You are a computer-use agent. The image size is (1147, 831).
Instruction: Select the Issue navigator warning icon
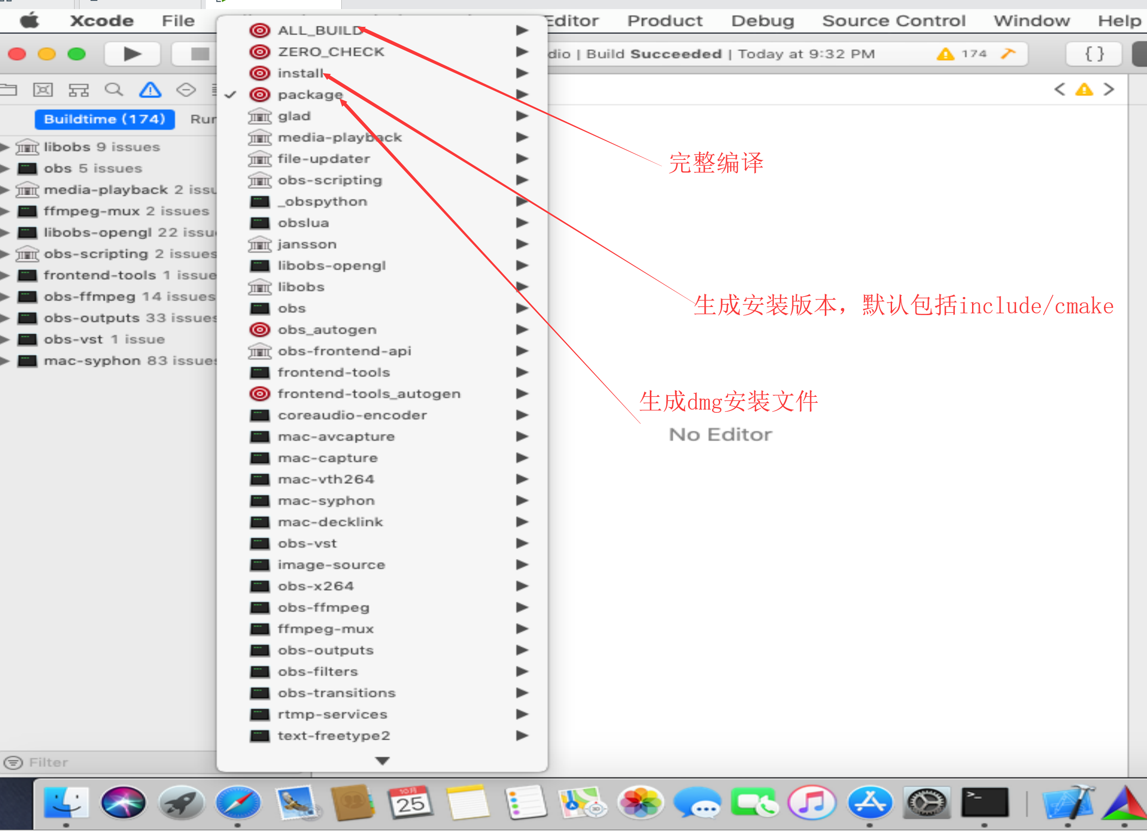[150, 90]
